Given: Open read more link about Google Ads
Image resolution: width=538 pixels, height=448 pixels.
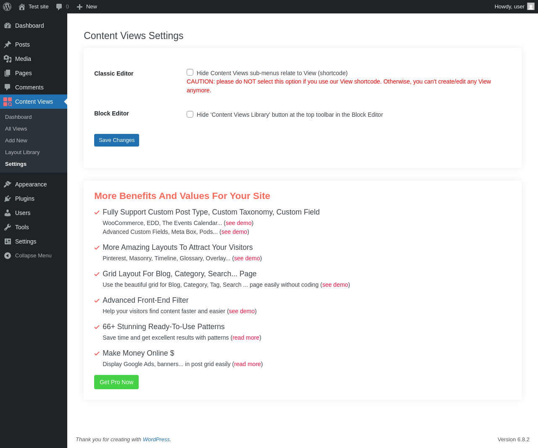Looking at the screenshot, I should point(248,364).
